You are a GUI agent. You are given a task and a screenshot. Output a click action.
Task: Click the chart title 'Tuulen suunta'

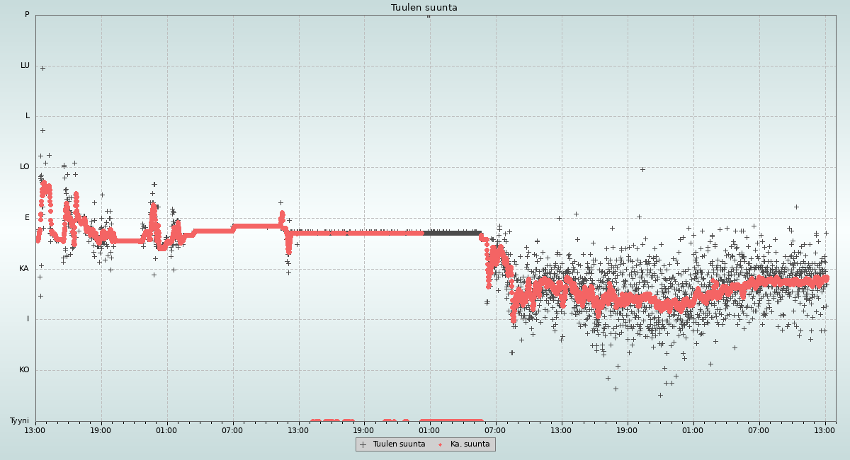424,8
